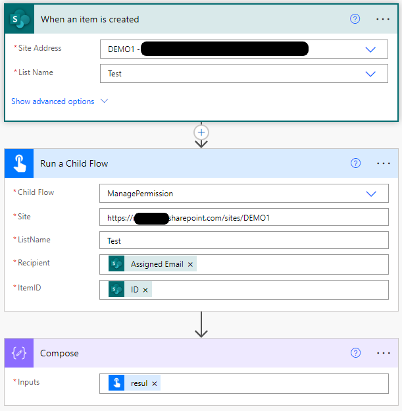Image resolution: width=402 pixels, height=411 pixels.
Task: Remove the ID dynamic content token
Action: (x=145, y=290)
